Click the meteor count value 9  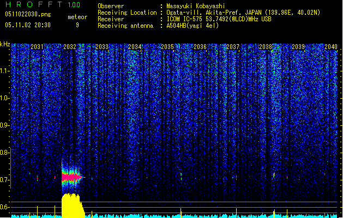tap(77, 25)
